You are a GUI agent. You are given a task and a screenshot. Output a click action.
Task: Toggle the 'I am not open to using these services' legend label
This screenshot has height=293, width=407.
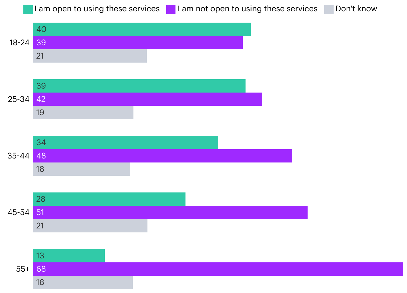coord(248,9)
